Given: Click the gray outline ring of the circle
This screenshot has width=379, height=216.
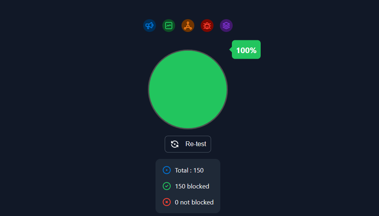Looking at the screenshot, I should (149, 89).
